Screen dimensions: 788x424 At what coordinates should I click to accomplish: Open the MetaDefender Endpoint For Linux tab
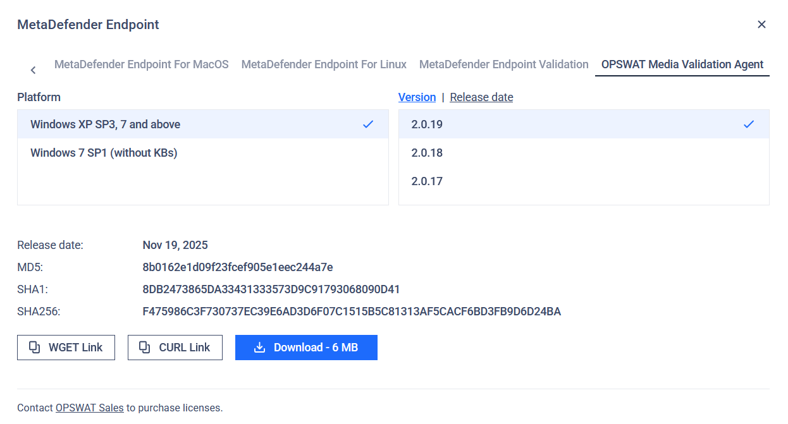tap(324, 64)
